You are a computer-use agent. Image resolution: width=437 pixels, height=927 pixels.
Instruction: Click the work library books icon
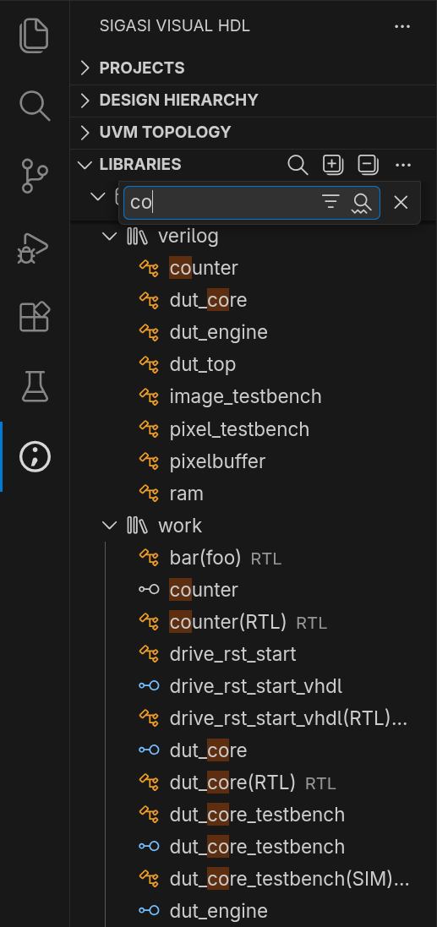(x=137, y=526)
